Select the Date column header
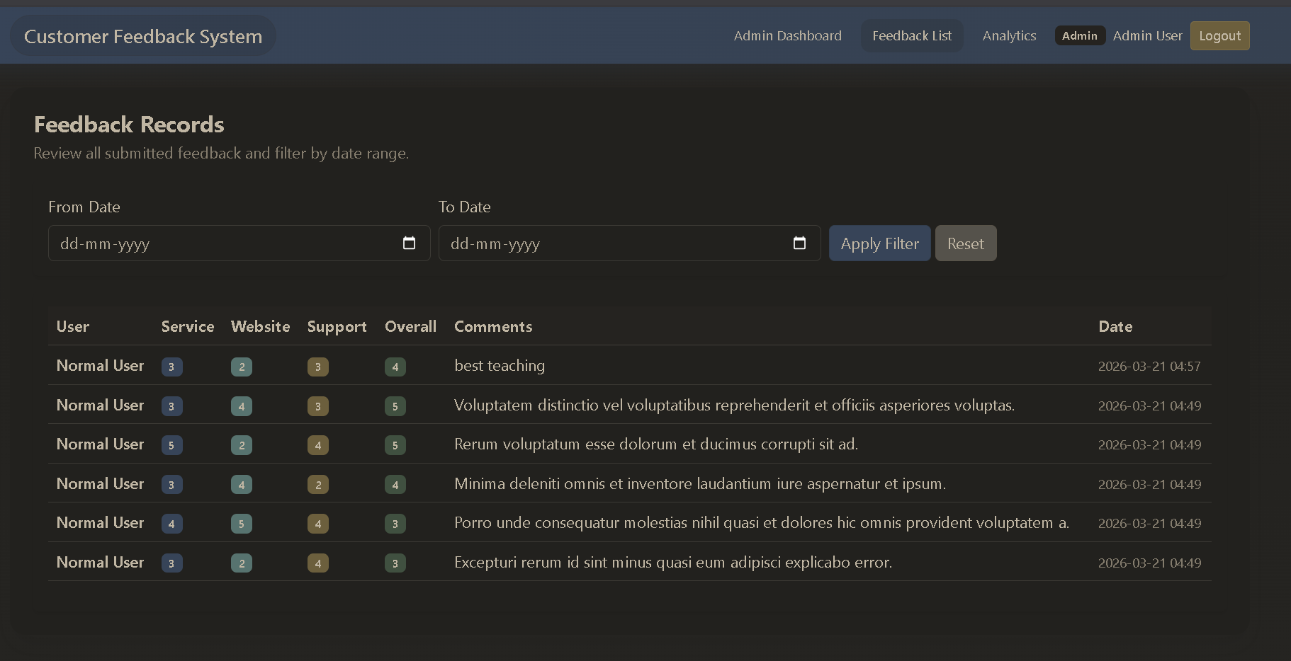The image size is (1291, 661). [1115, 326]
